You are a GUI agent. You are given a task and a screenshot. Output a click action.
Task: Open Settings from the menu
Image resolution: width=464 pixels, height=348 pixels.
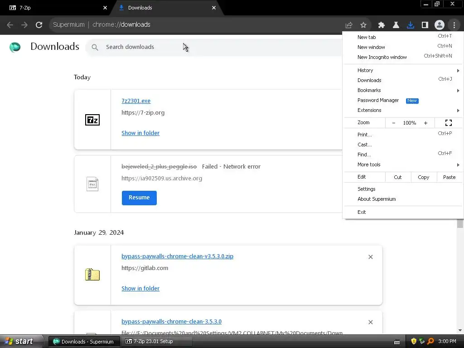click(x=403, y=189)
